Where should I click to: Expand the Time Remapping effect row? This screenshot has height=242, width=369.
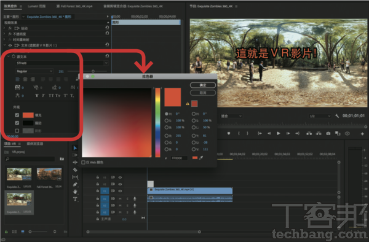[x=4, y=39]
